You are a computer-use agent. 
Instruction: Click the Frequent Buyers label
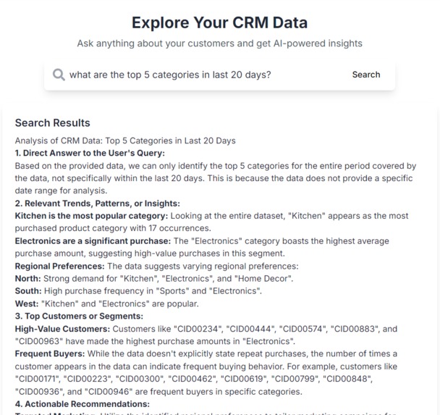pyautogui.click(x=50, y=353)
